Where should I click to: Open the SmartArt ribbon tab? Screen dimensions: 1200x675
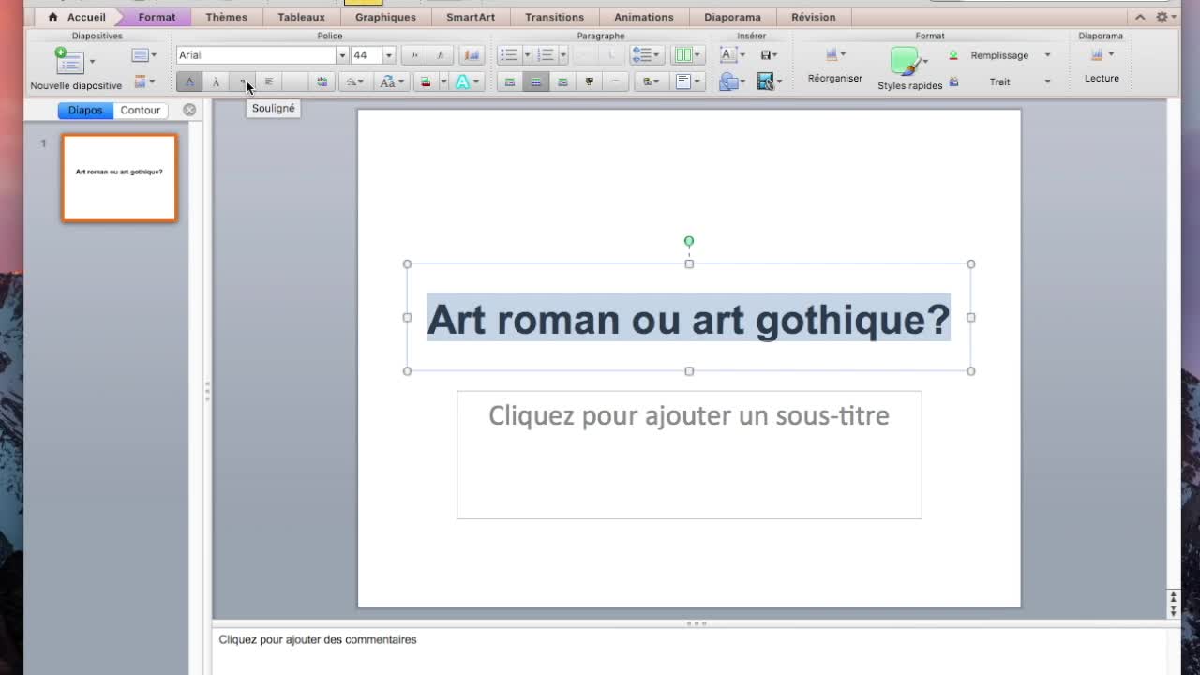tap(470, 17)
